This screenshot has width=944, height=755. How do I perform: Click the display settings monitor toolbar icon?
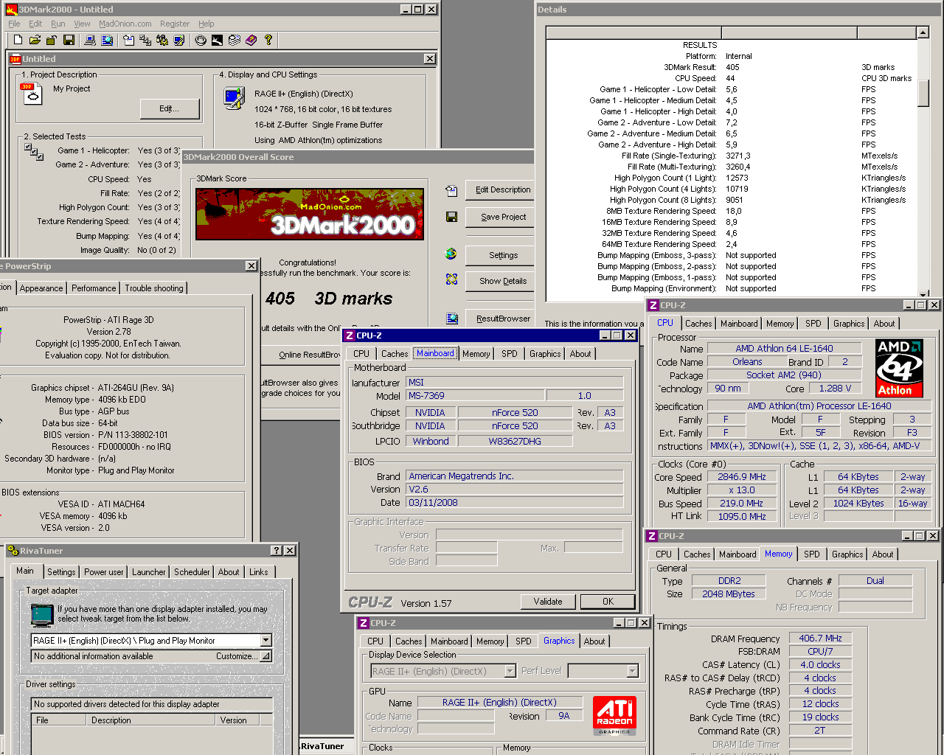click(x=179, y=40)
